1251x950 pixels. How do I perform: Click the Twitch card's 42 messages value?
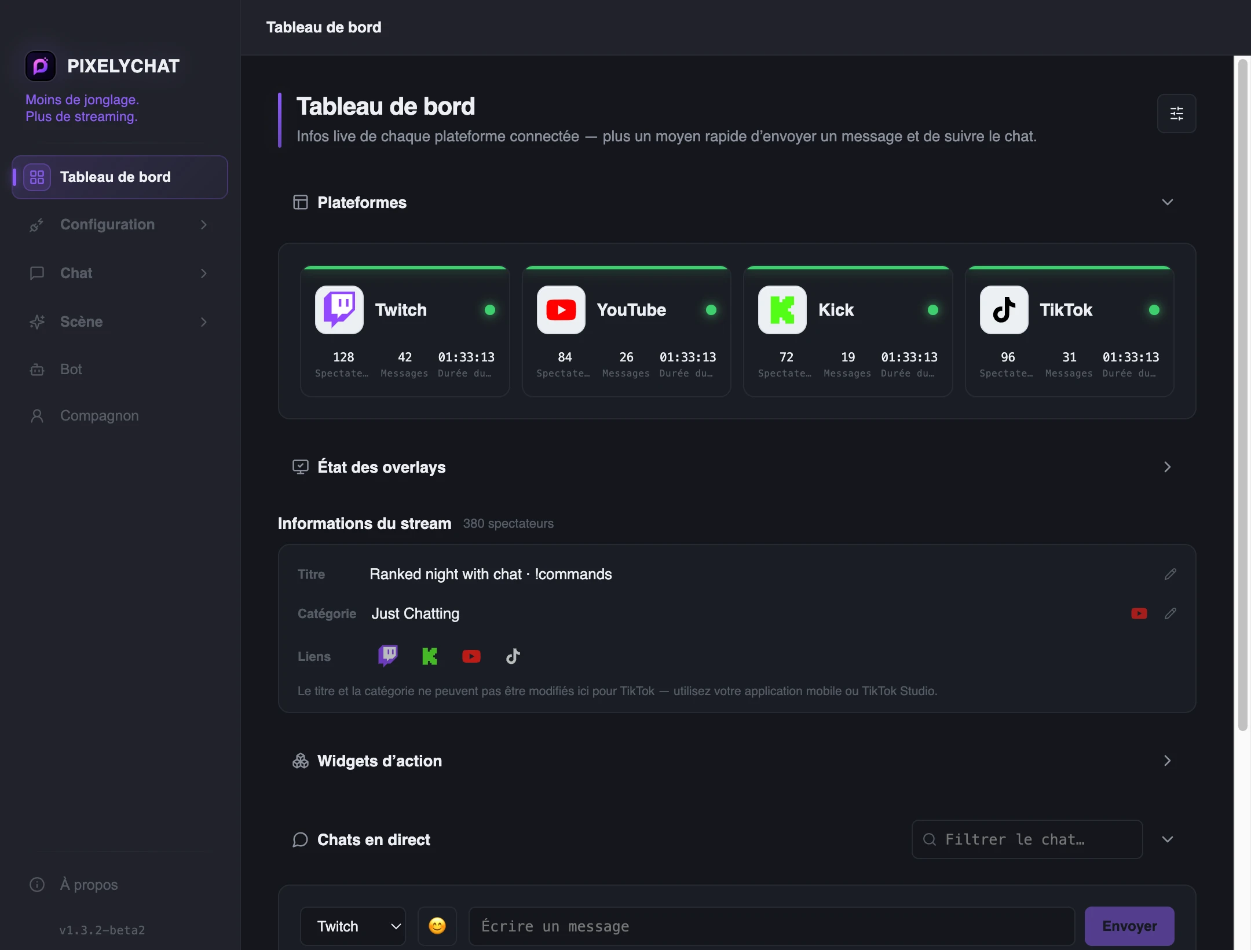[405, 357]
